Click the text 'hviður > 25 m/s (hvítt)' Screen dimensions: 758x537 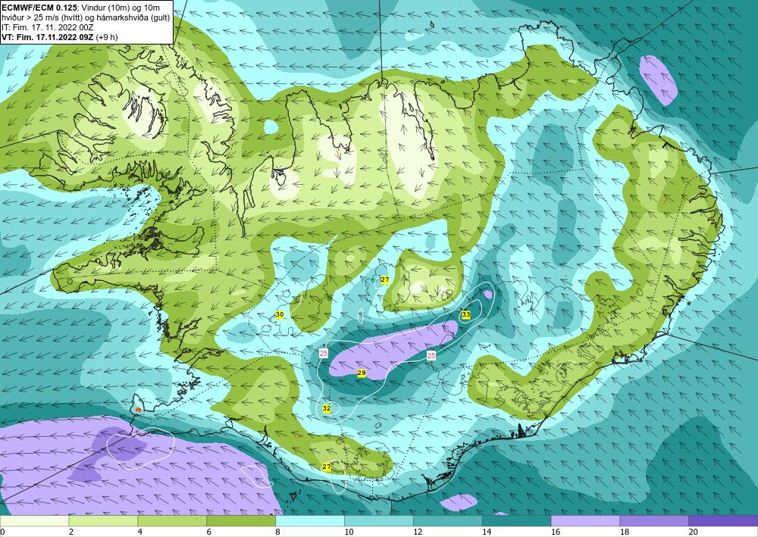point(45,18)
